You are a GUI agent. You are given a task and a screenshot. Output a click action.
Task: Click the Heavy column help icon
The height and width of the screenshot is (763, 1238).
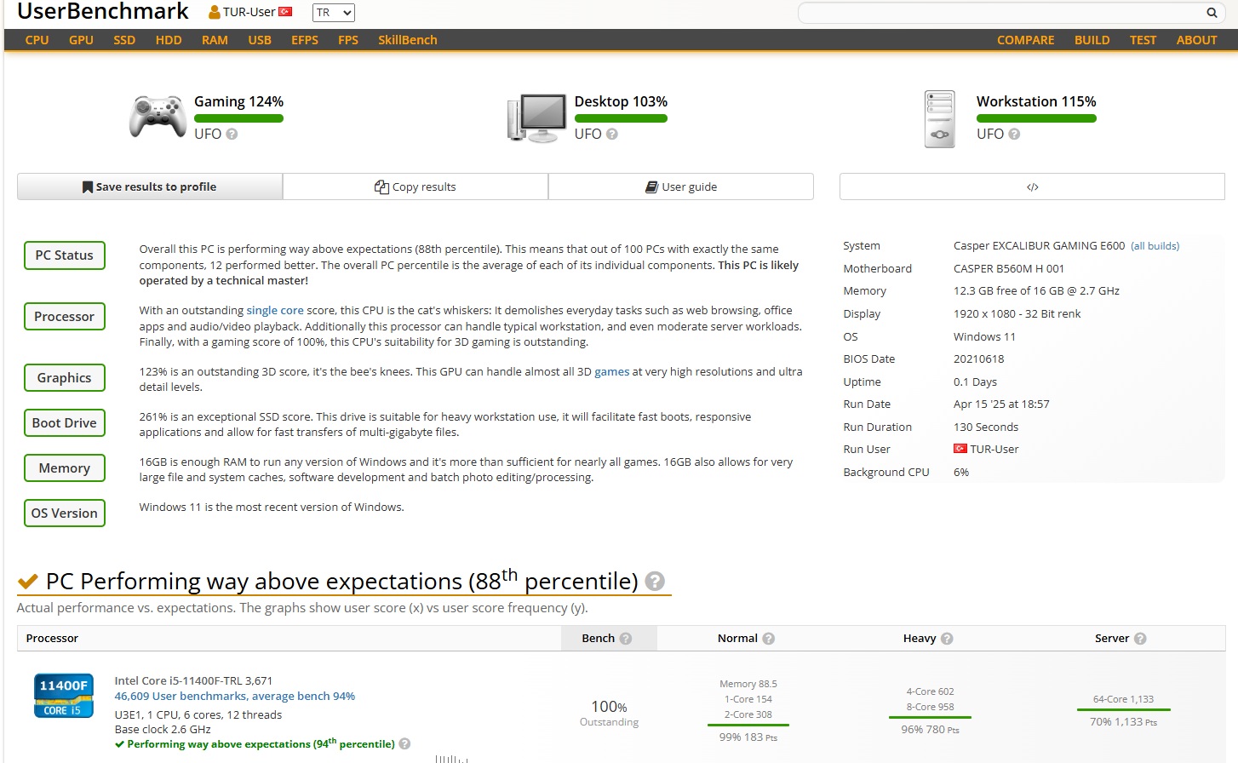tap(947, 639)
